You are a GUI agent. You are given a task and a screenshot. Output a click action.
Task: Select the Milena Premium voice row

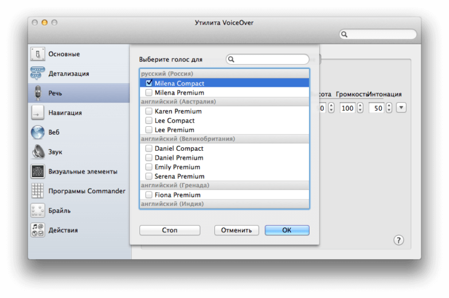(x=224, y=93)
